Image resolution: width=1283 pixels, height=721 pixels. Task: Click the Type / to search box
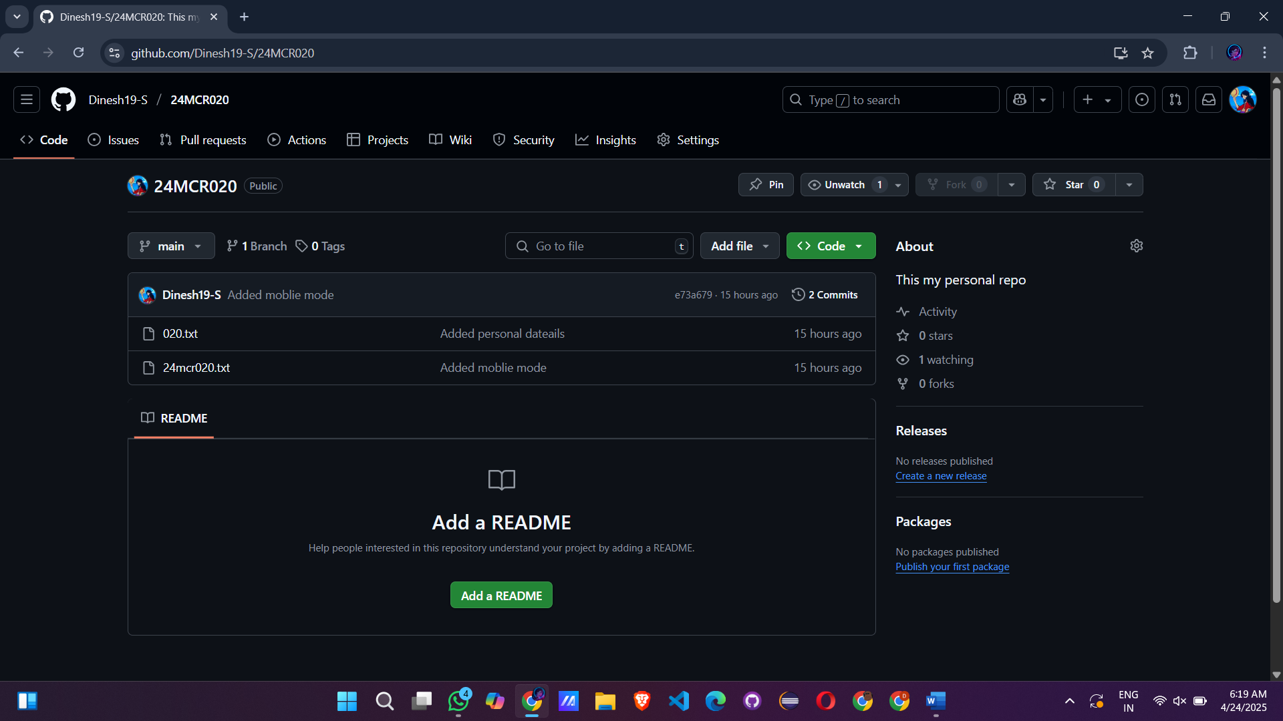tap(891, 100)
